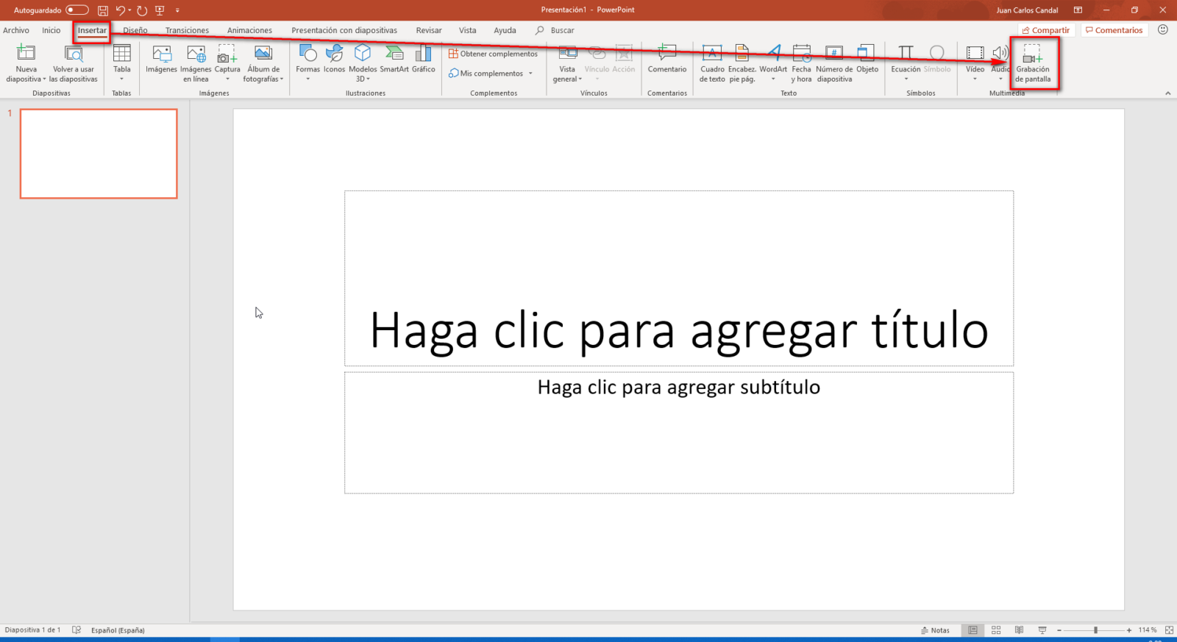
Task: Toggle the Autoguardado switch
Action: coord(77,10)
